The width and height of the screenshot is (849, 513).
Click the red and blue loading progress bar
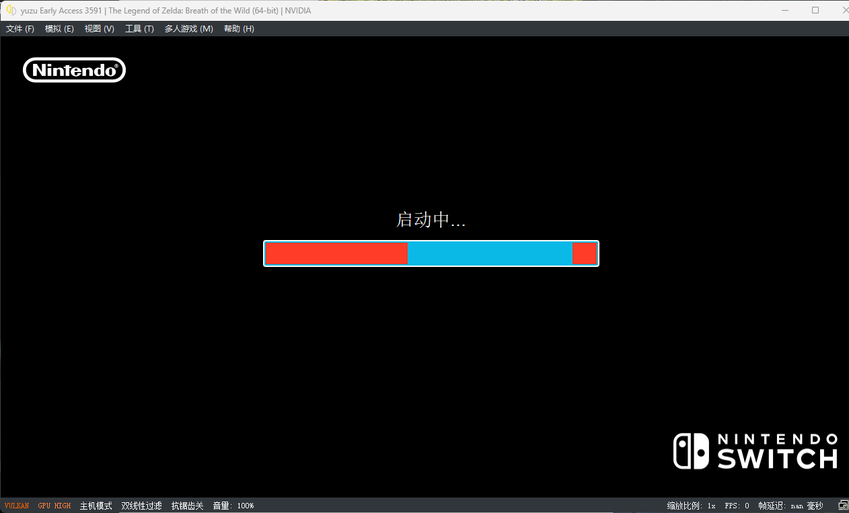pos(431,253)
